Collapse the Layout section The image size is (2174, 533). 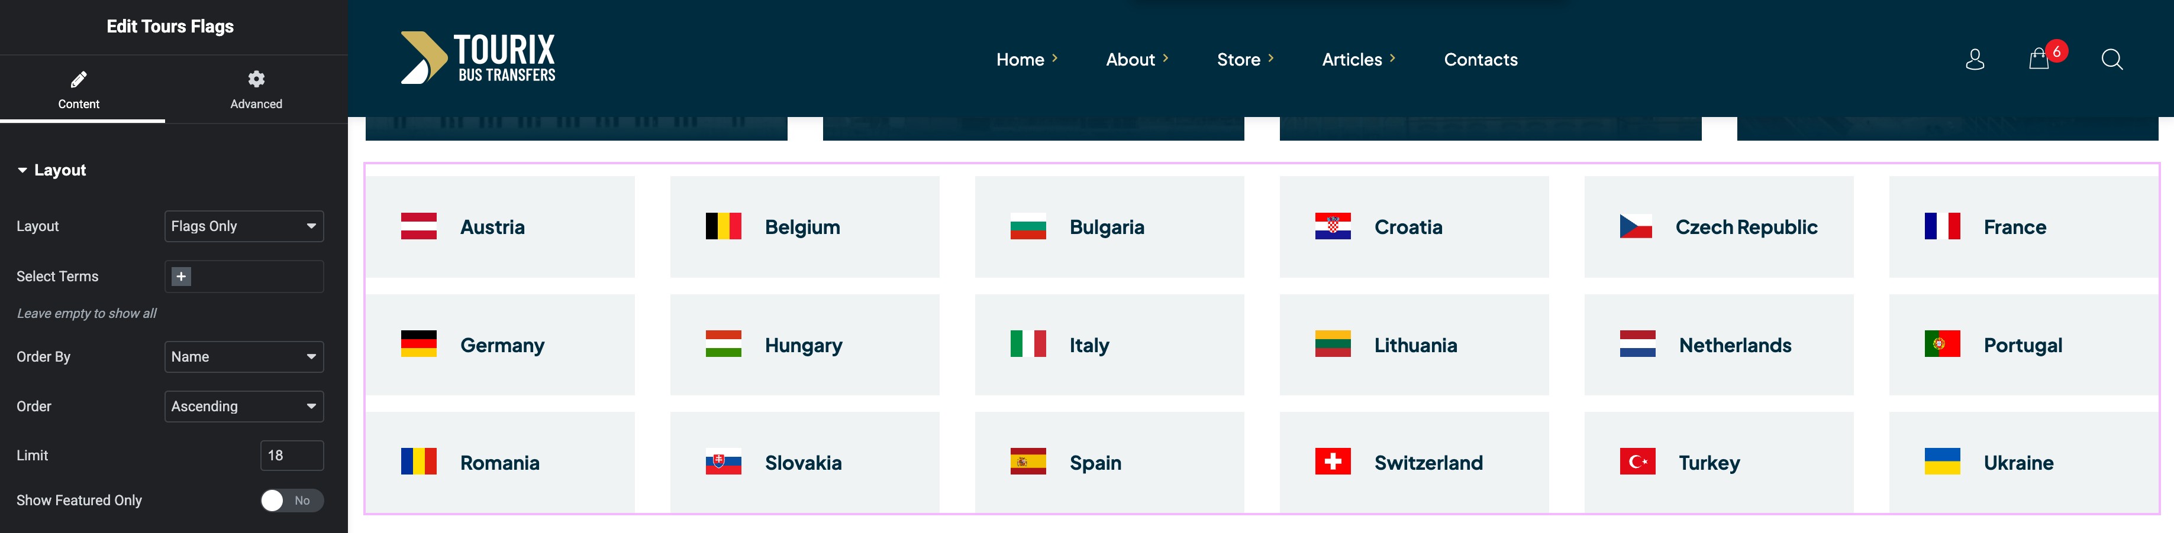click(x=52, y=170)
